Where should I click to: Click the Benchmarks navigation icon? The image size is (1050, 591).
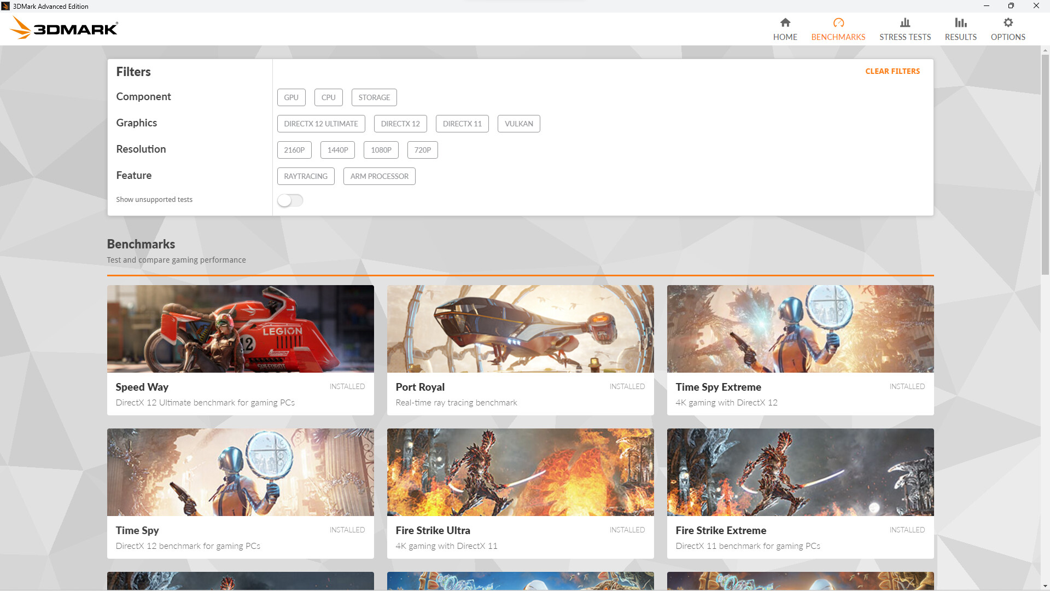coord(838,22)
